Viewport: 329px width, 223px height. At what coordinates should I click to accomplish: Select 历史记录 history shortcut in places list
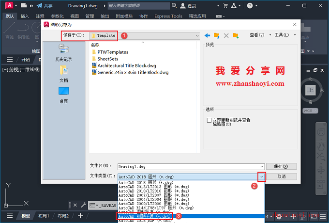tap(63, 52)
